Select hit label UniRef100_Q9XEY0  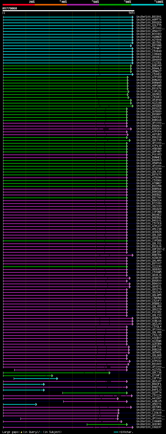click(149, 238)
